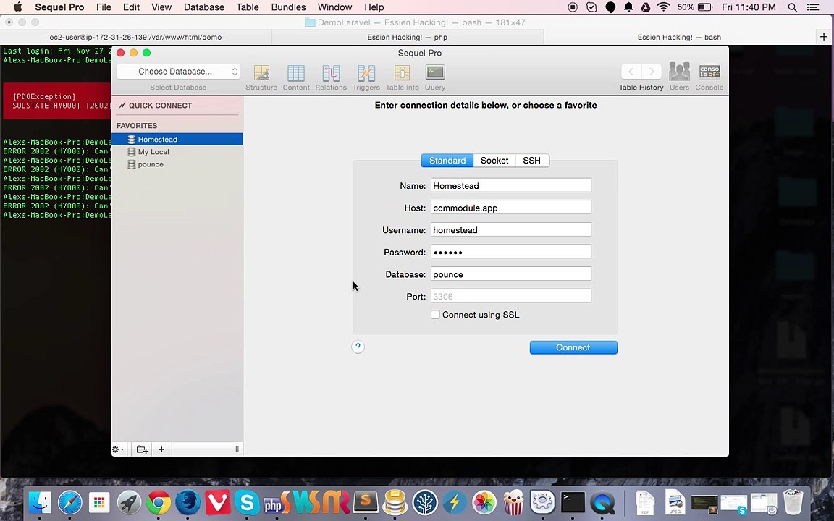The image size is (834, 521).
Task: Open Photos from the Dock
Action: 484,502
